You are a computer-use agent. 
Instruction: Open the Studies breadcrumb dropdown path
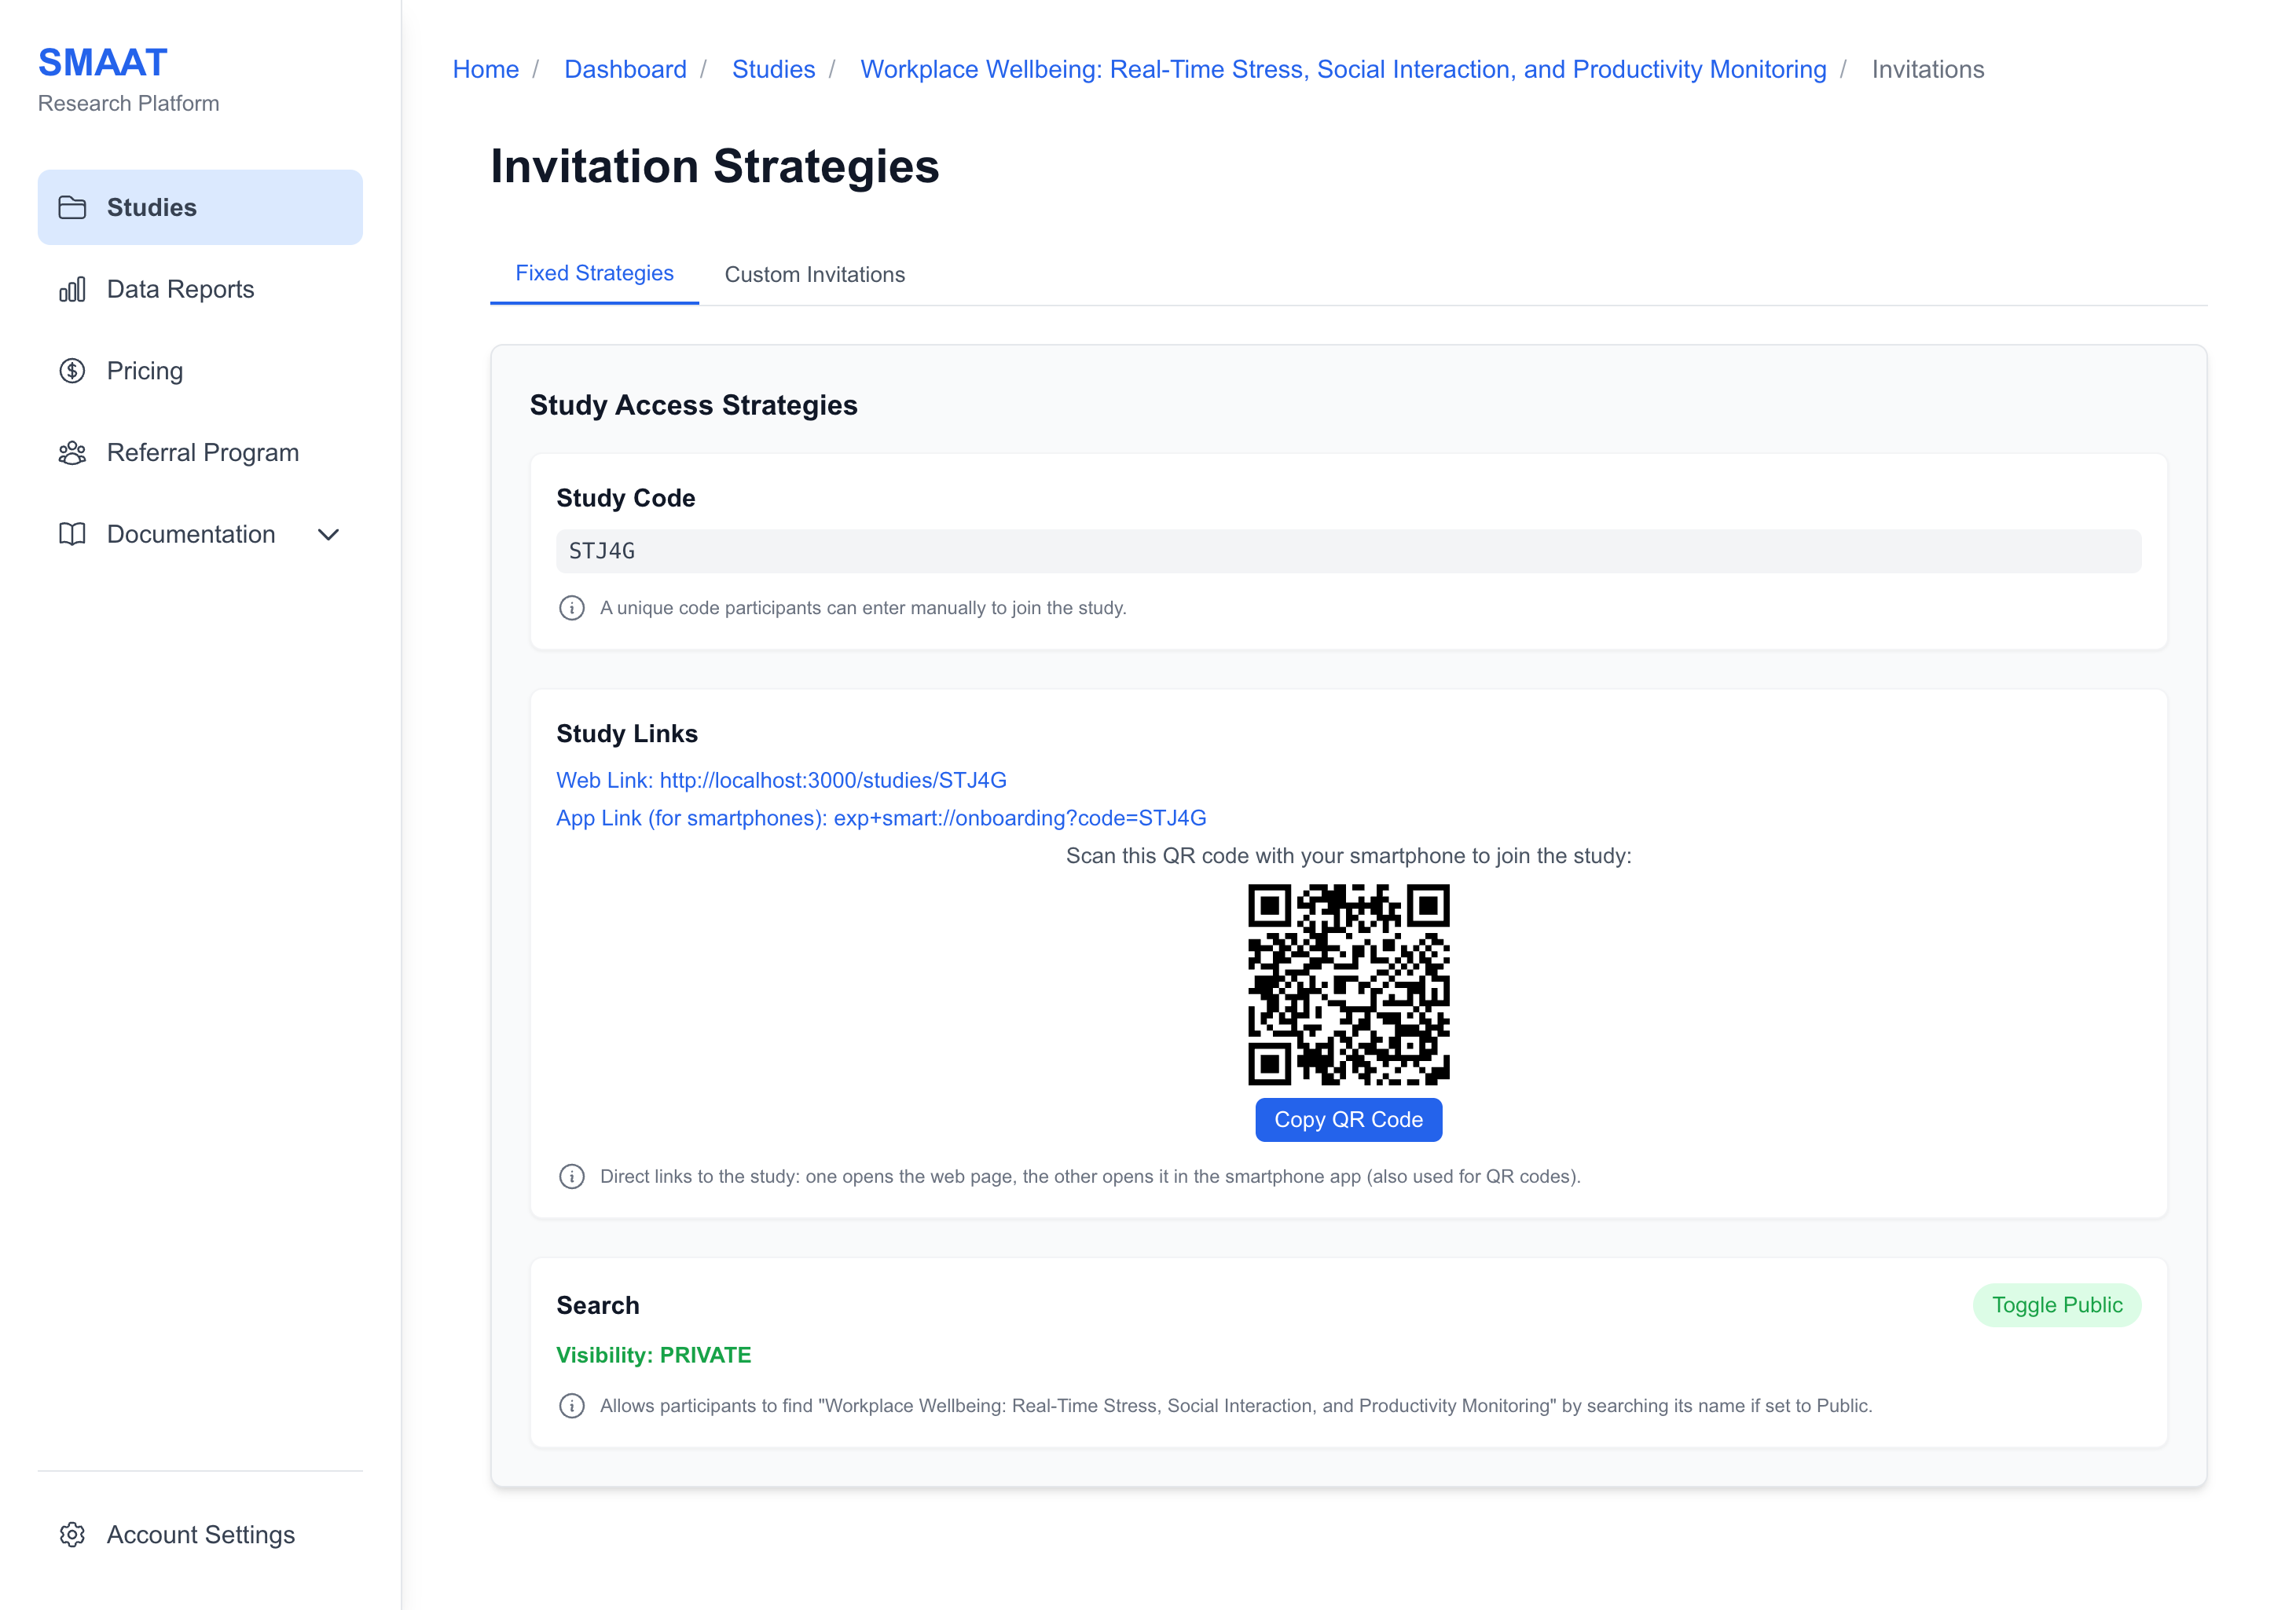(773, 69)
